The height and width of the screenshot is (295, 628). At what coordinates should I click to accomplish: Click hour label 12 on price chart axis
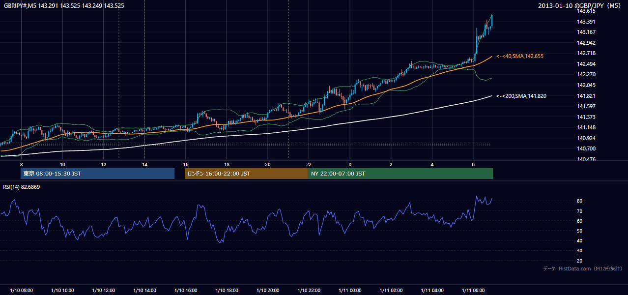(x=104, y=164)
